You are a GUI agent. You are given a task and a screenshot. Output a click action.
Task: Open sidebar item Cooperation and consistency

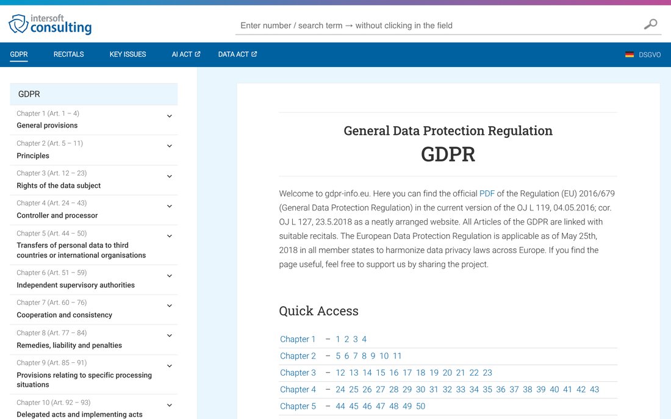64,315
